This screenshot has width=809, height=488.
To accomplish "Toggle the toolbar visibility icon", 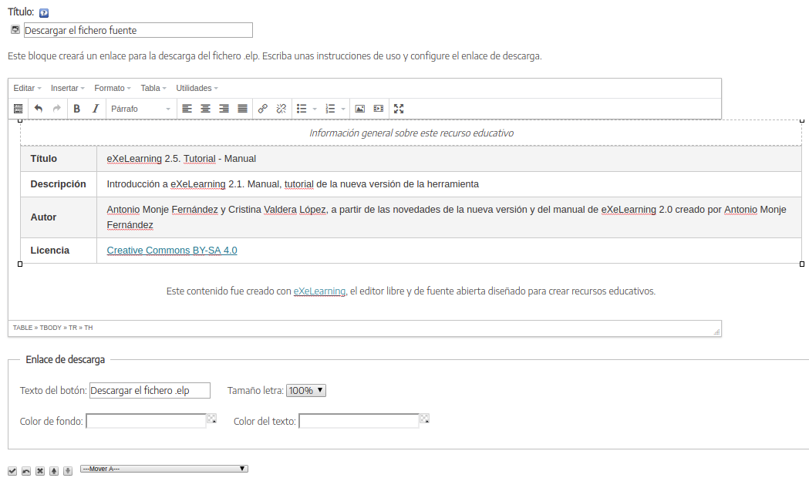I will [19, 109].
